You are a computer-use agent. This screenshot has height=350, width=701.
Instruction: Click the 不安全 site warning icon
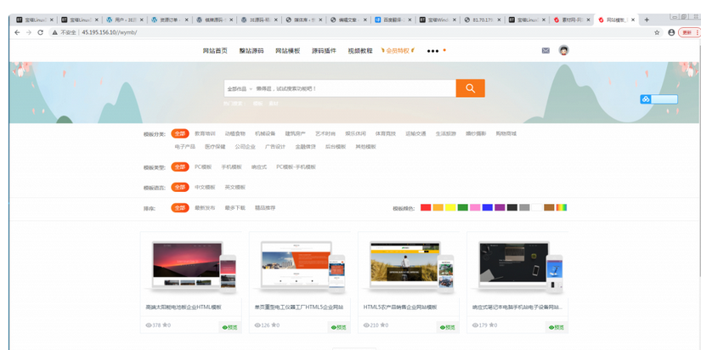coord(54,32)
